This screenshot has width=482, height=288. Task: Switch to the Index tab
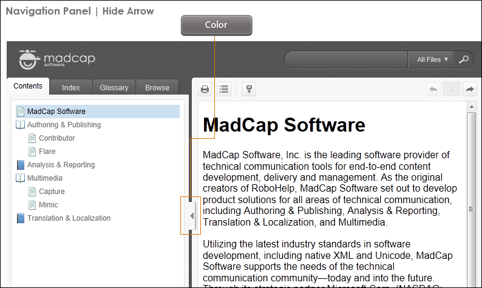[x=71, y=87]
